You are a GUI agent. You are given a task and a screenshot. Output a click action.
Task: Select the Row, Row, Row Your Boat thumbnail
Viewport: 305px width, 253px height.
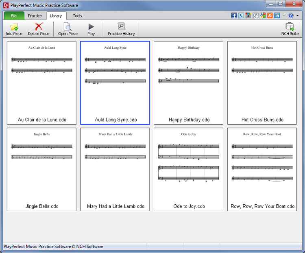pyautogui.click(x=262, y=169)
